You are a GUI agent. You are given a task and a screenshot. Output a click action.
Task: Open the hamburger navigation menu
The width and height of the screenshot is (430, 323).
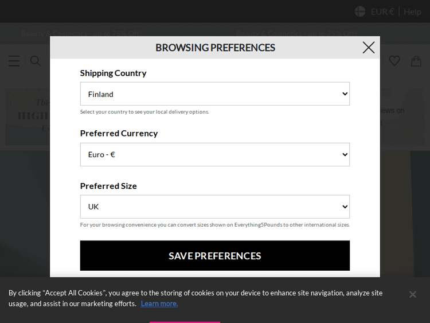[14, 61]
